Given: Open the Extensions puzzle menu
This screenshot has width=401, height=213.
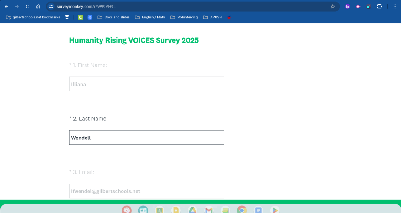Looking at the screenshot, I should pyautogui.click(x=379, y=6).
